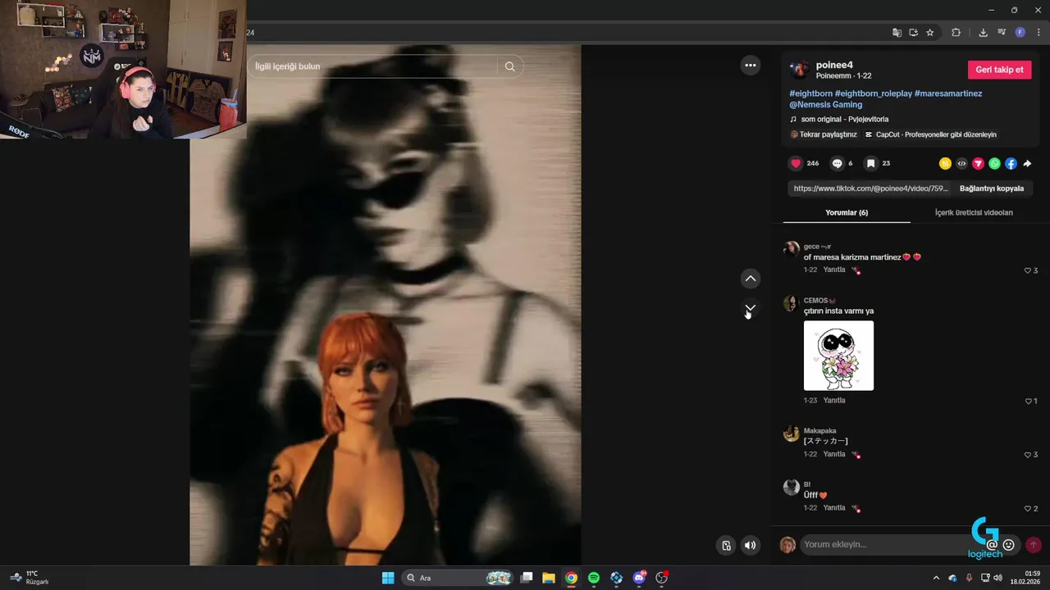Open poinee4's profile avatar
The image size is (1050, 590).
pos(799,70)
